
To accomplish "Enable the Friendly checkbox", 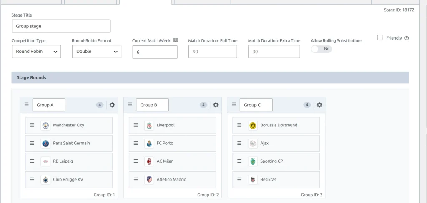I will tap(379, 38).
